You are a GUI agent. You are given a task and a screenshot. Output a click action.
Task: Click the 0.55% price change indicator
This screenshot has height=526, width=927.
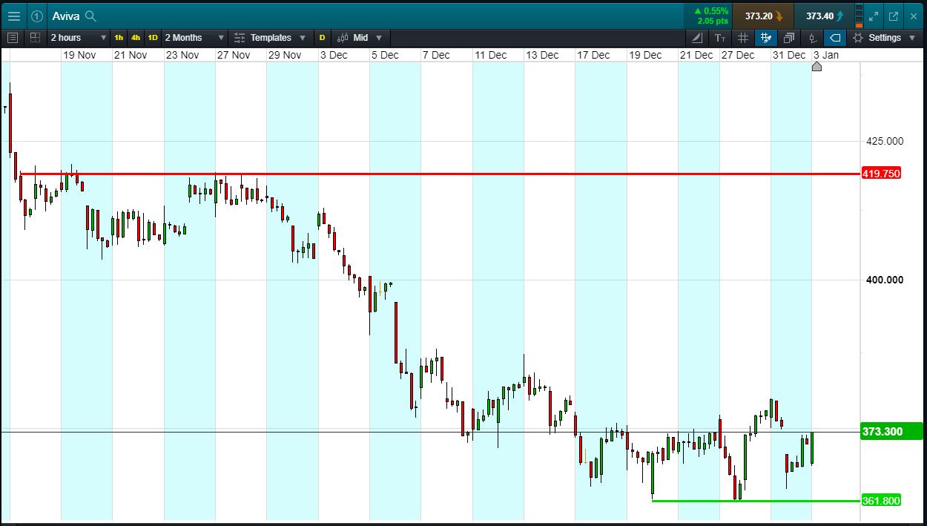[710, 11]
